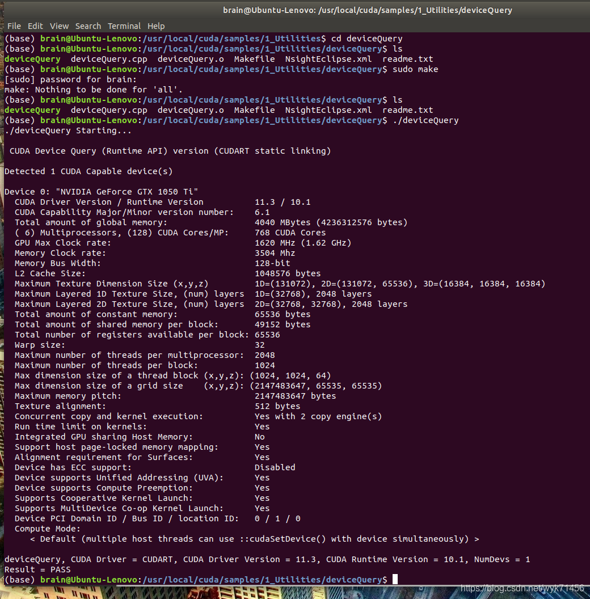Viewport: 590px width, 599px height.
Task: Open the Terminal menu
Action: [124, 26]
